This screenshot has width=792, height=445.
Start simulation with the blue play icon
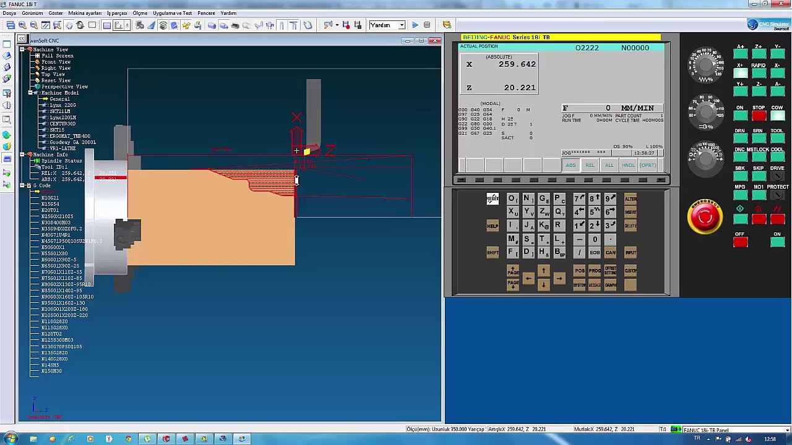coord(415,25)
